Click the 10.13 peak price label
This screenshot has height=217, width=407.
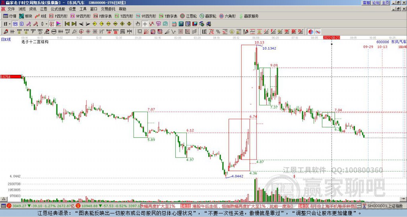point(259,42)
